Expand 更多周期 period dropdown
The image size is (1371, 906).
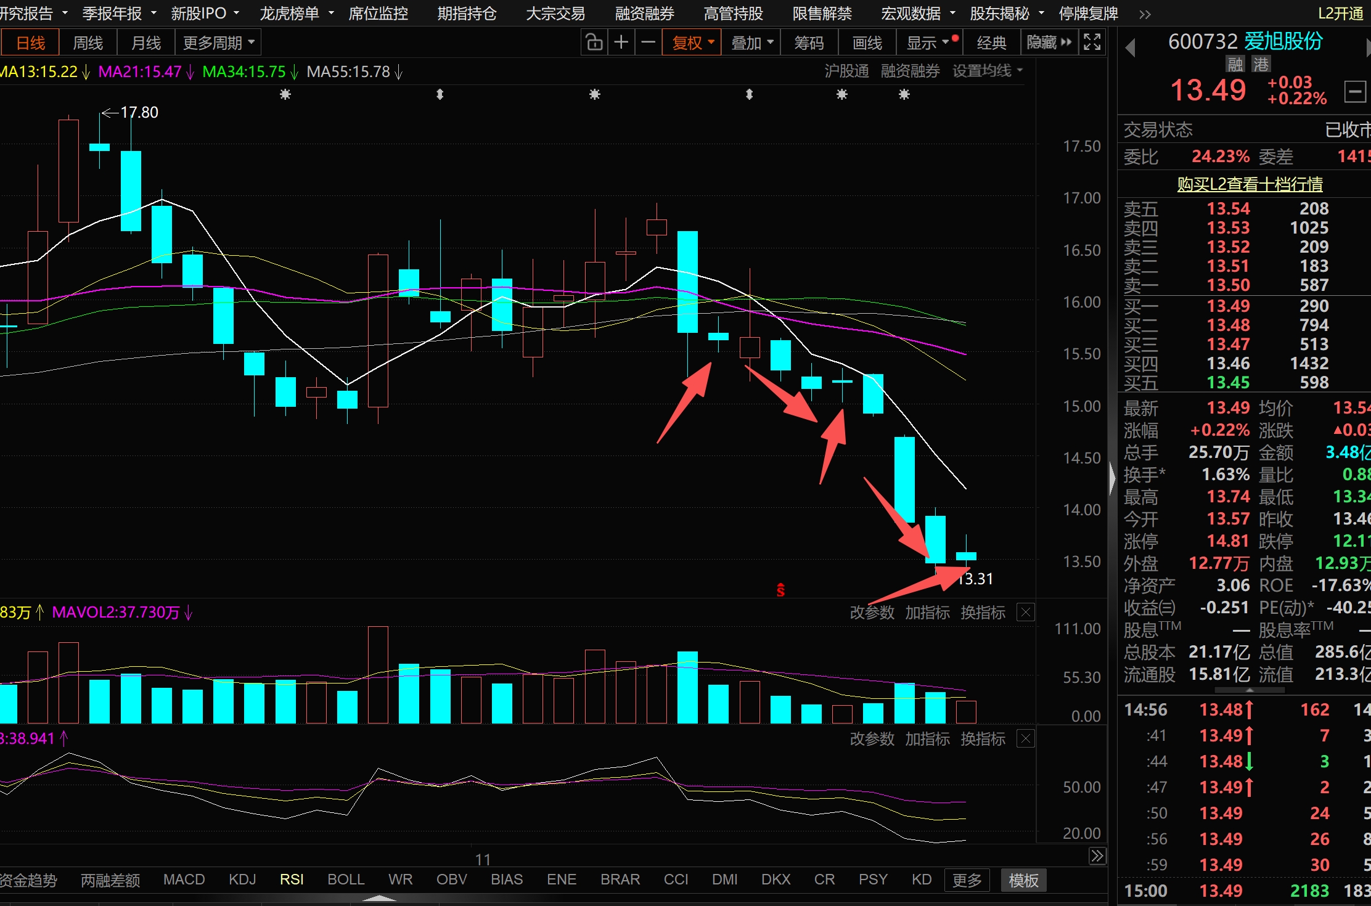click(x=218, y=43)
